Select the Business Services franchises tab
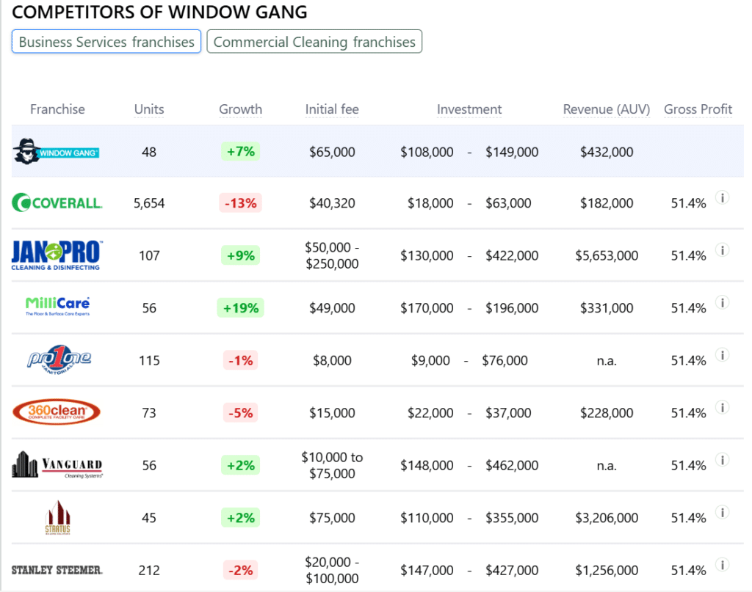This screenshot has width=752, height=592. (106, 42)
